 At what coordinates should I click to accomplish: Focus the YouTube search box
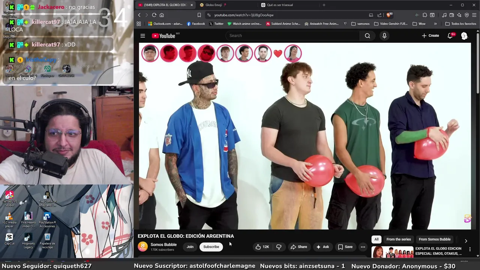[x=292, y=36]
